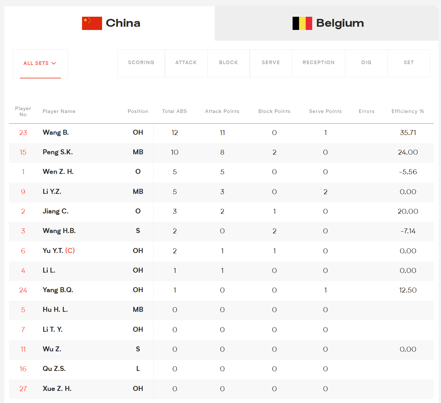
Task: Sort by Attack Points column header
Action: pos(222,112)
